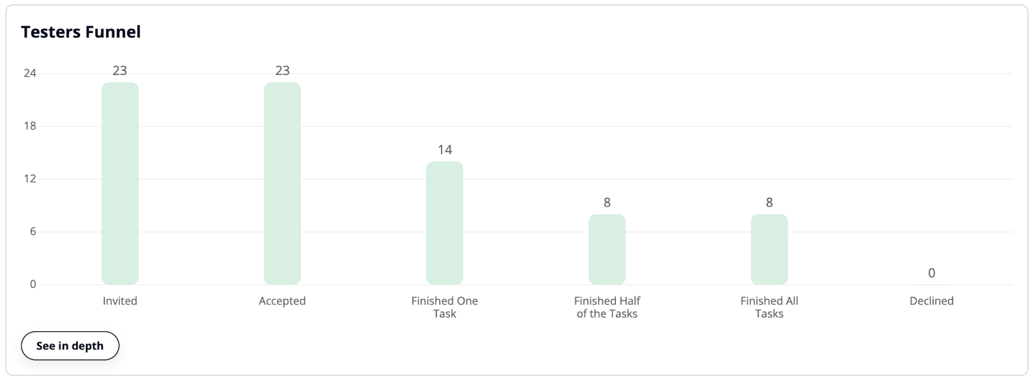Click the Finished Half of the Tasks label

607,307
